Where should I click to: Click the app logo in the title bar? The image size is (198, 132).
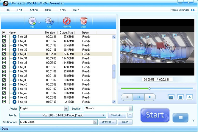click(x=6, y=3)
